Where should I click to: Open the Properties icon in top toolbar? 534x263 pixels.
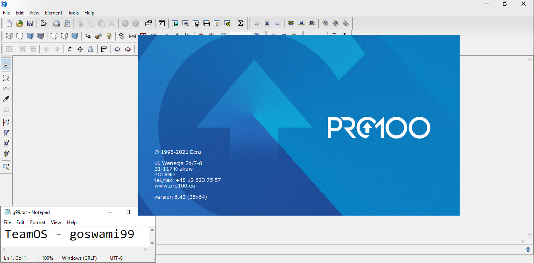coord(148,23)
